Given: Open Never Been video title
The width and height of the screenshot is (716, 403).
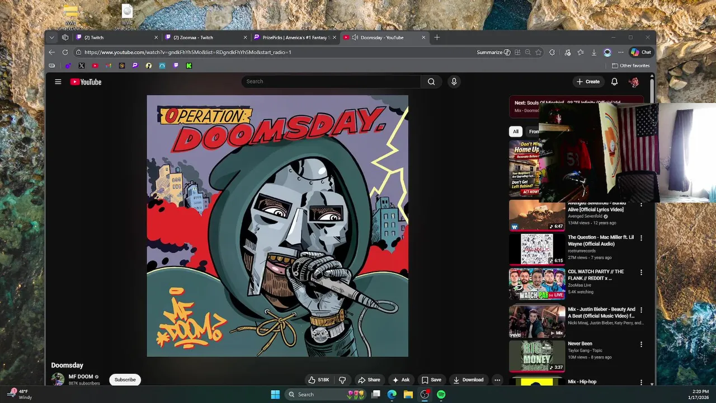Looking at the screenshot, I should [x=580, y=344].
